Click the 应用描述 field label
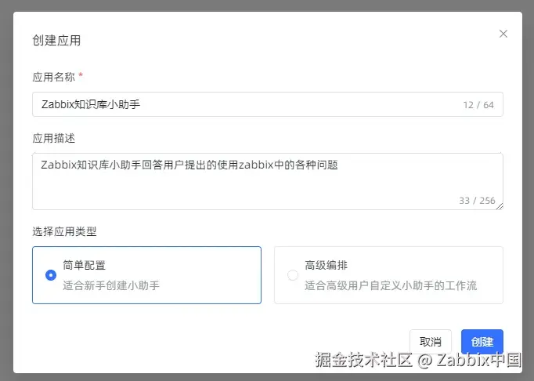 (x=53, y=138)
